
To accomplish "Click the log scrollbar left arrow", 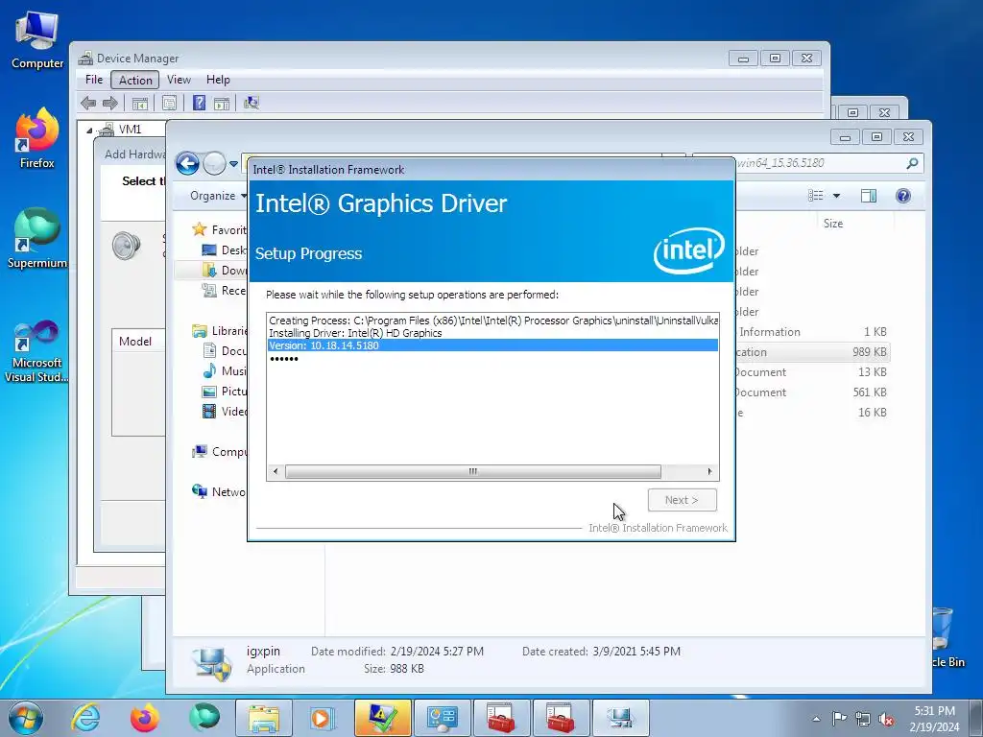I will [276, 471].
